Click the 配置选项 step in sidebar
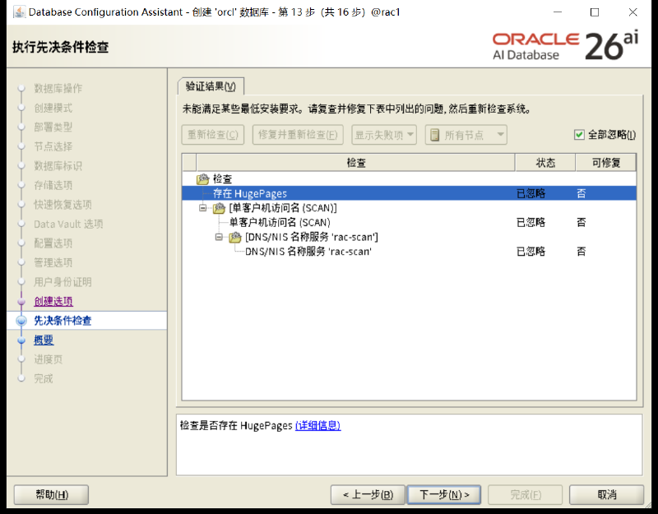The width and height of the screenshot is (658, 514). [53, 243]
